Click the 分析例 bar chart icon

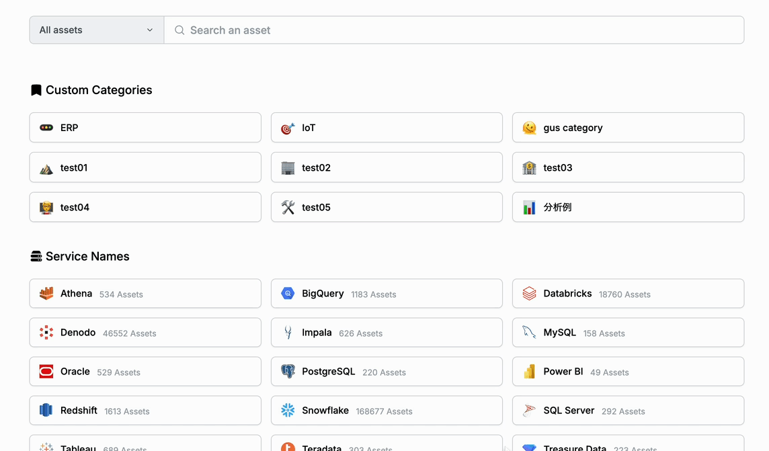pos(529,208)
